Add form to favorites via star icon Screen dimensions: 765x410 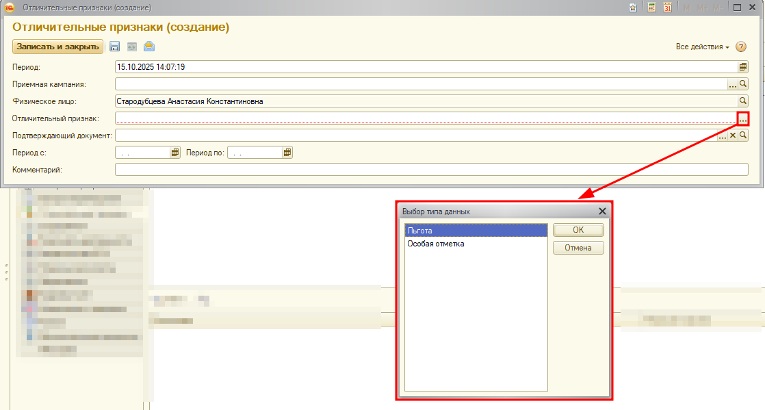pos(634,8)
